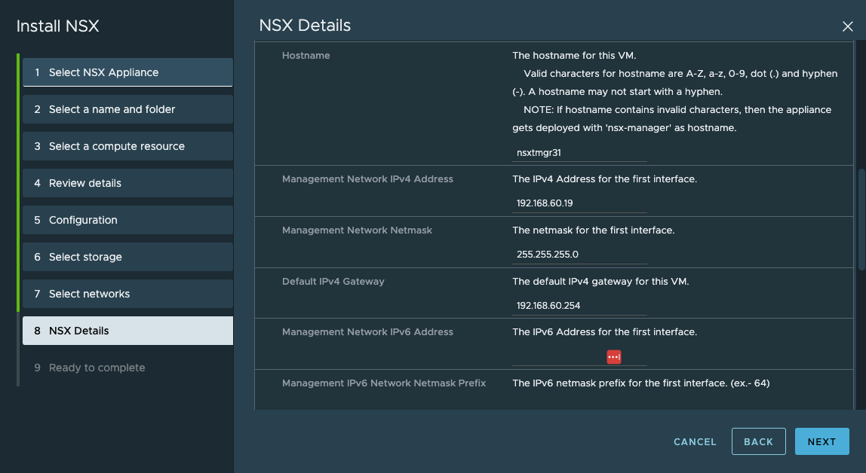Switch to step 5 Configuration

(x=127, y=220)
